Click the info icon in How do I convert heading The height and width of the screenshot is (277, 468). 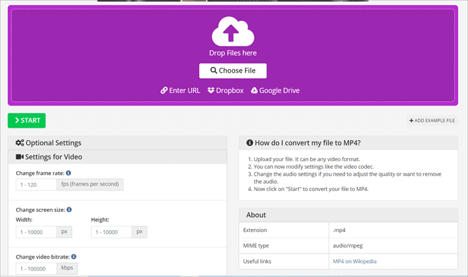tap(250, 143)
